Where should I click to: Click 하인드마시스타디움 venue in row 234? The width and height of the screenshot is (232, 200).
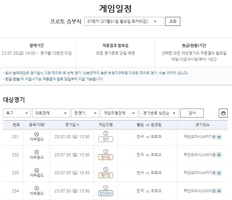tap(200, 191)
